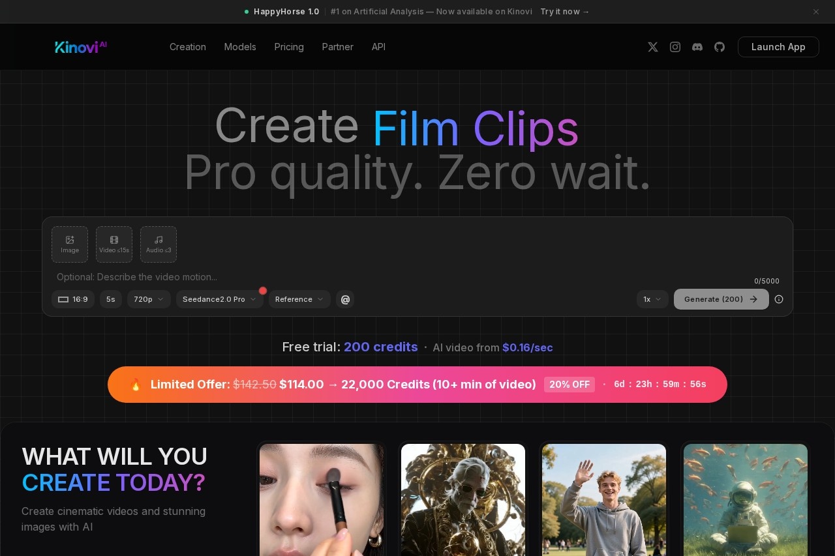Click the Kinovi AI logo
The image size is (835, 556).
(81, 47)
